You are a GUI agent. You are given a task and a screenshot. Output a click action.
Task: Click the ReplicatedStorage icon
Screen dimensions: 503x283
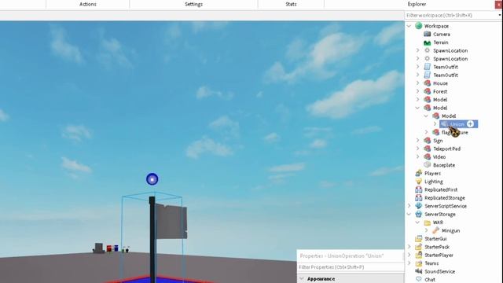[418, 198]
